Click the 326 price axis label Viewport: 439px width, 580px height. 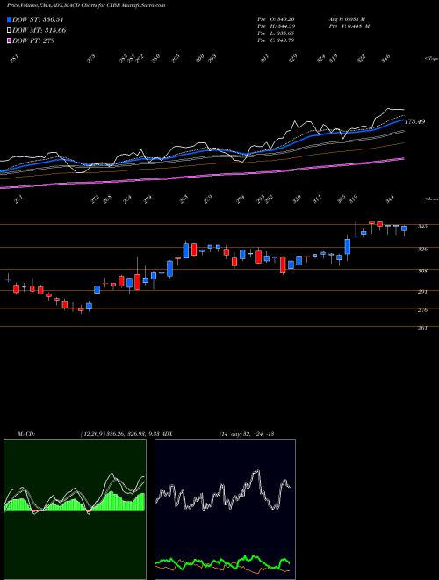click(x=422, y=249)
